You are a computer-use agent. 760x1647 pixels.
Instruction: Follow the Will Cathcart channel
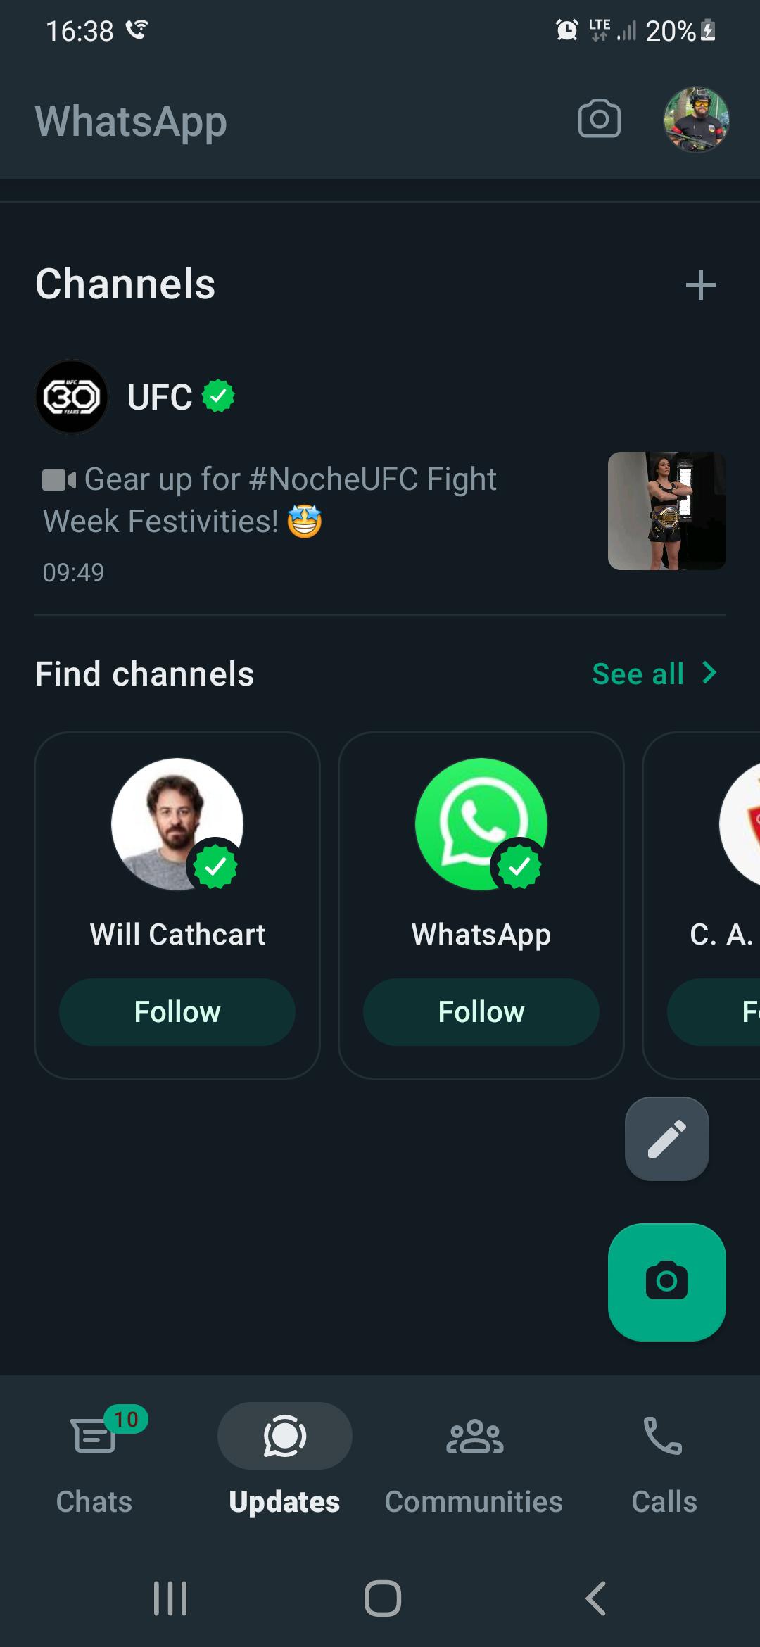[177, 1011]
